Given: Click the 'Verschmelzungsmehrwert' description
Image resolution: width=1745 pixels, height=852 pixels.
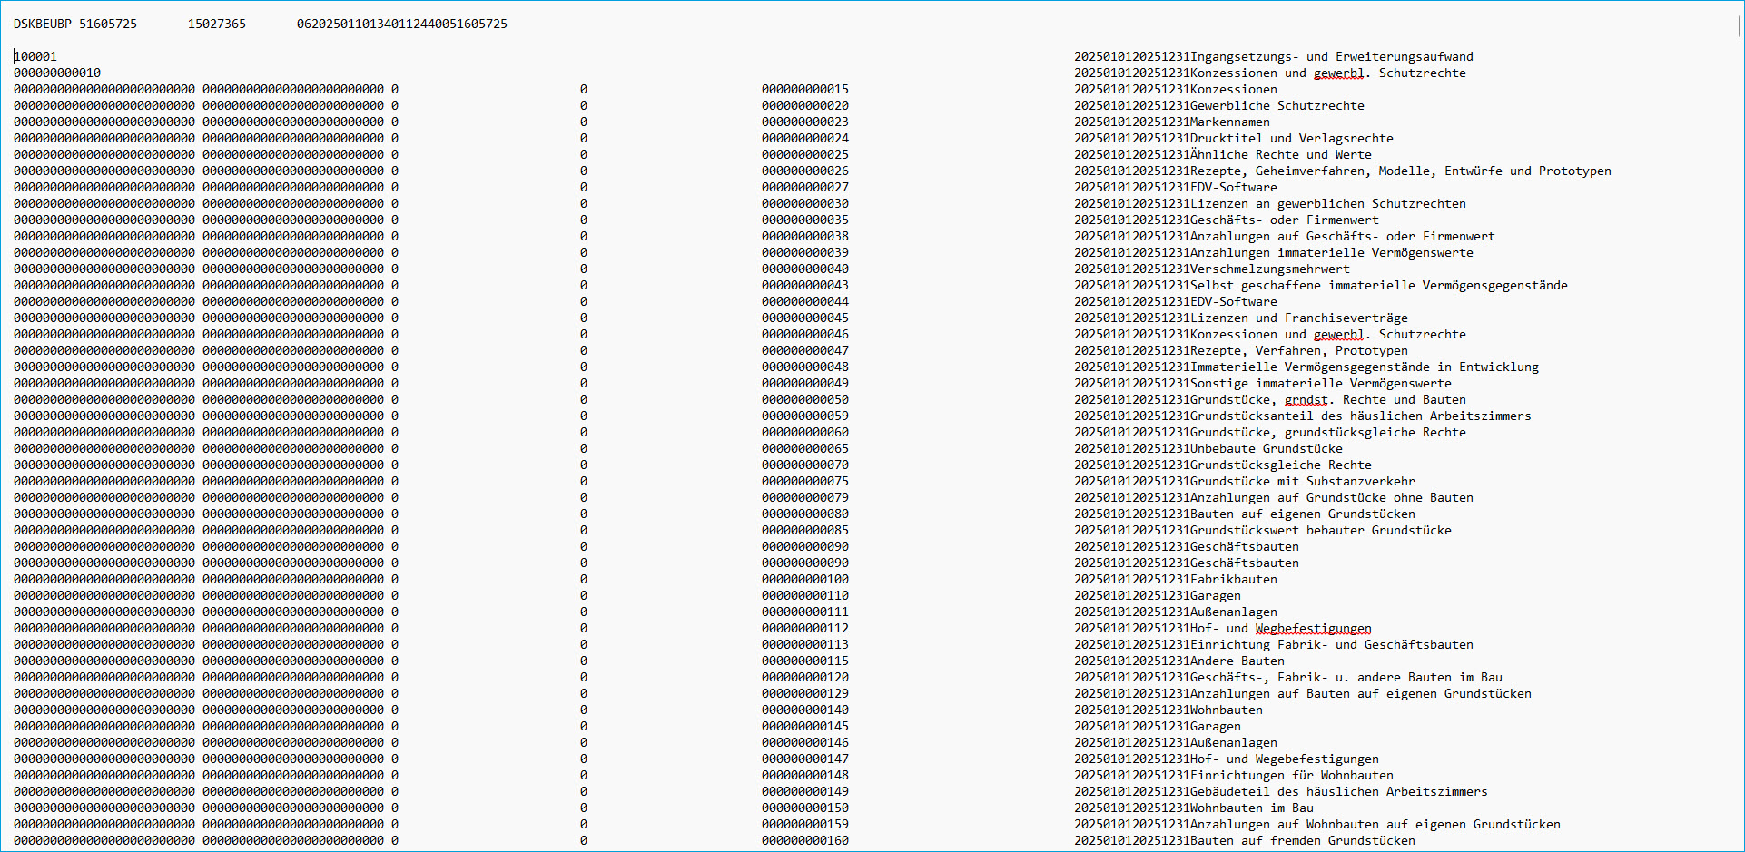Looking at the screenshot, I should 1270,269.
